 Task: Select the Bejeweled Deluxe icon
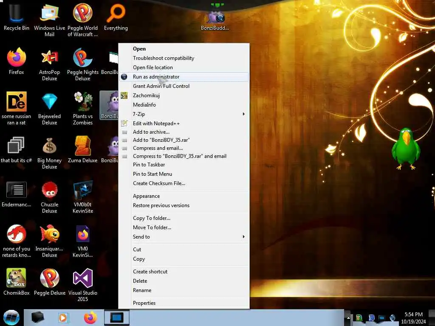point(49,108)
